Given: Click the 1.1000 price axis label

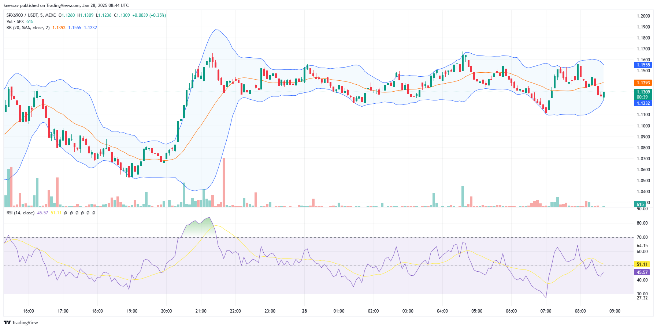Looking at the screenshot, I should coord(643,126).
